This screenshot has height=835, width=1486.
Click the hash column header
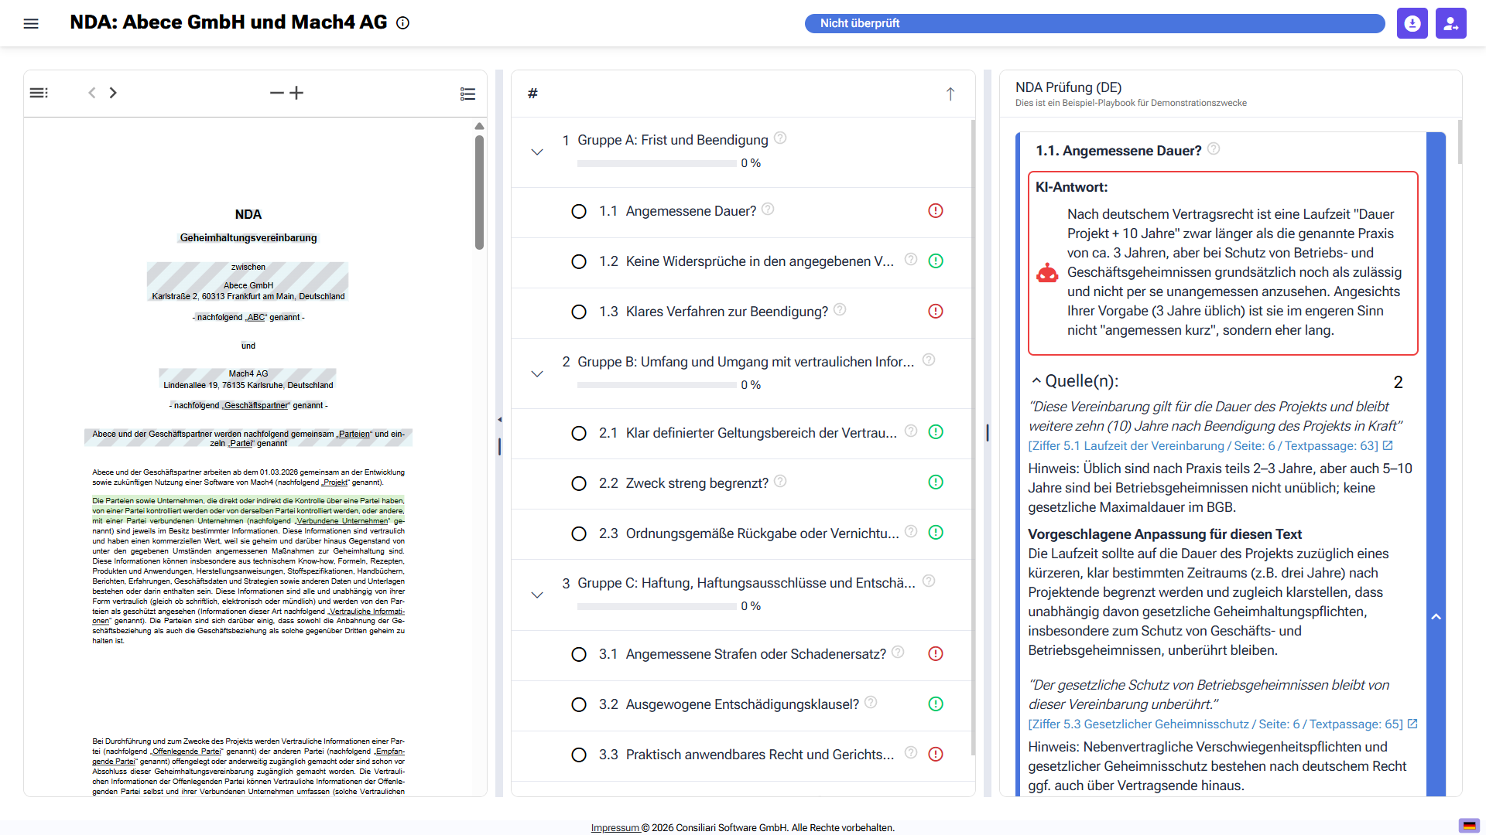[532, 94]
